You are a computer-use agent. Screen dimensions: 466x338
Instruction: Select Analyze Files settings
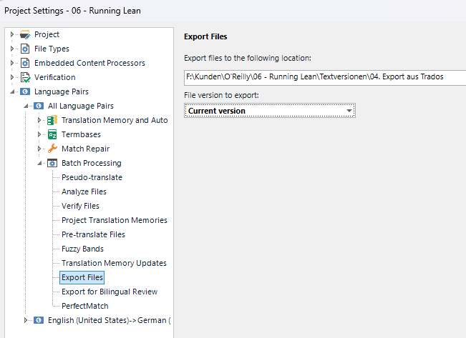[x=84, y=192]
